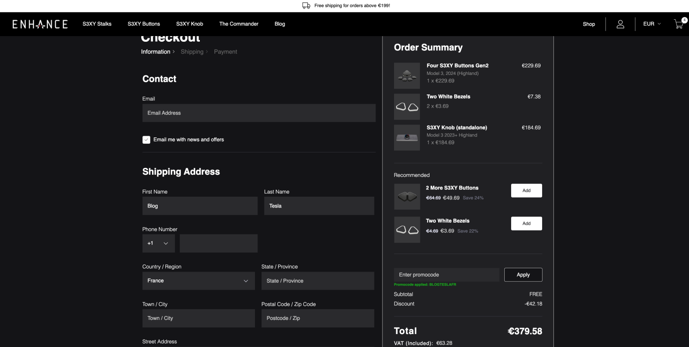689x347 pixels.
Task: Open the shopping cart icon
Action: tap(679, 24)
